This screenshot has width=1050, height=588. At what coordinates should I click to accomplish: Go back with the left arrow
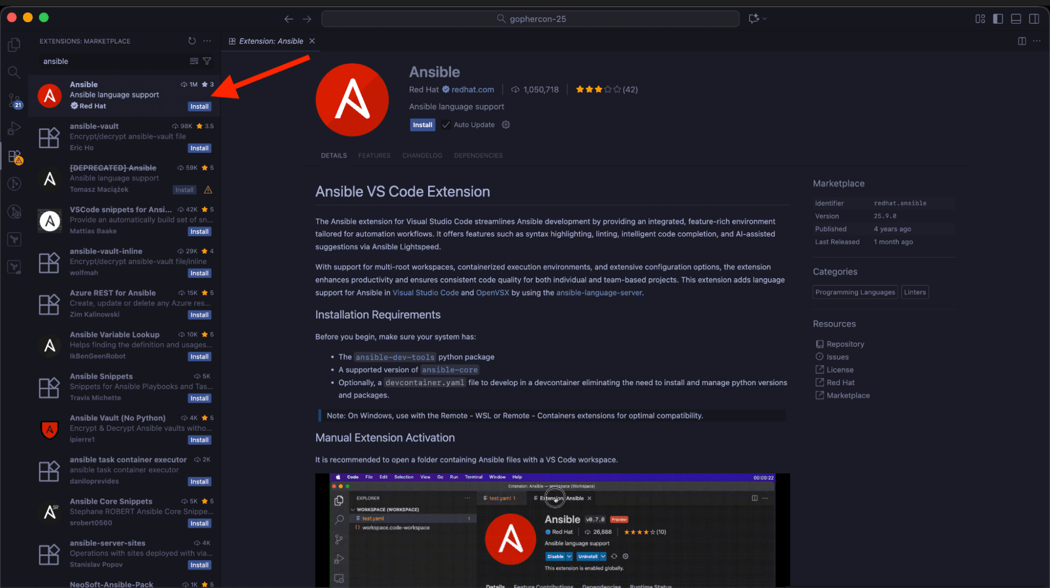[x=288, y=19]
